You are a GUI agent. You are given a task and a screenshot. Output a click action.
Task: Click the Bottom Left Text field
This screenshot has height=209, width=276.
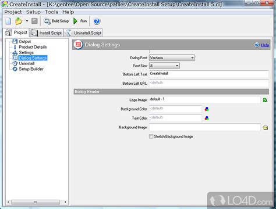coord(209,74)
